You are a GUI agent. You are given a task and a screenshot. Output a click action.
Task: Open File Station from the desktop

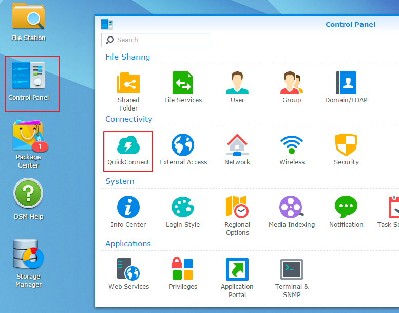(x=28, y=22)
